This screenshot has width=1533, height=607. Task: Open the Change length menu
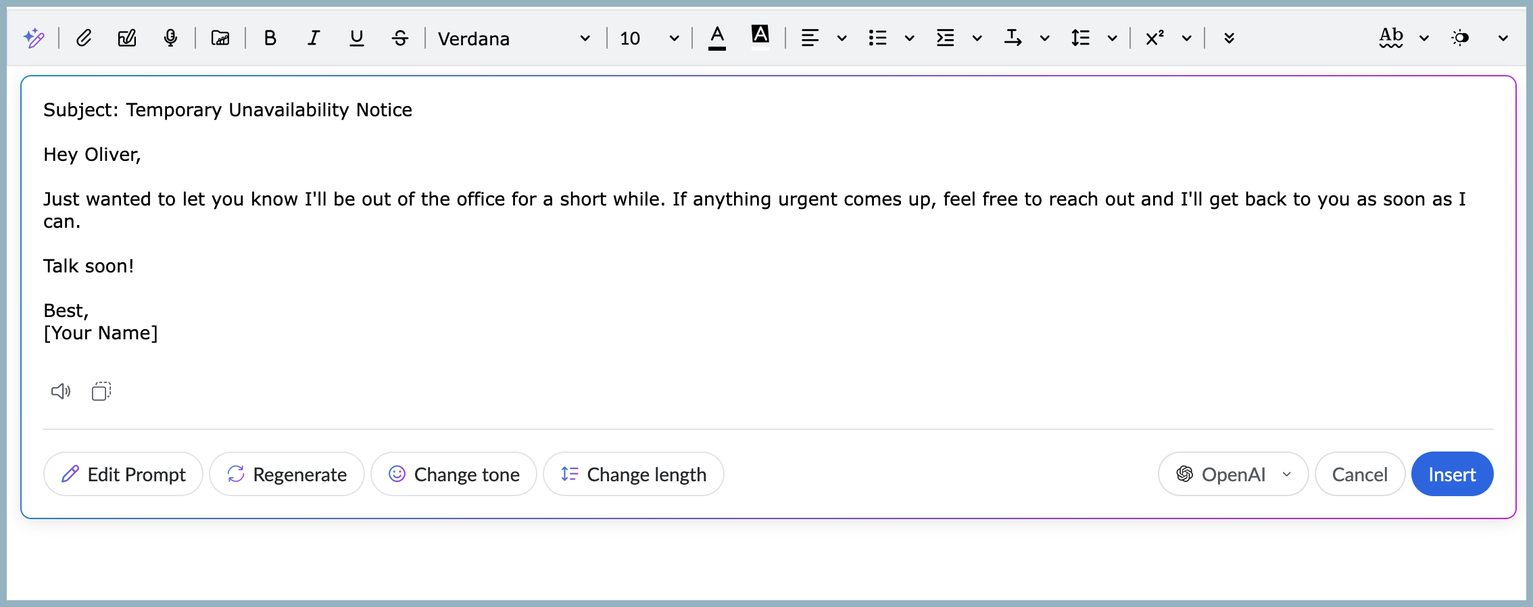(x=633, y=475)
